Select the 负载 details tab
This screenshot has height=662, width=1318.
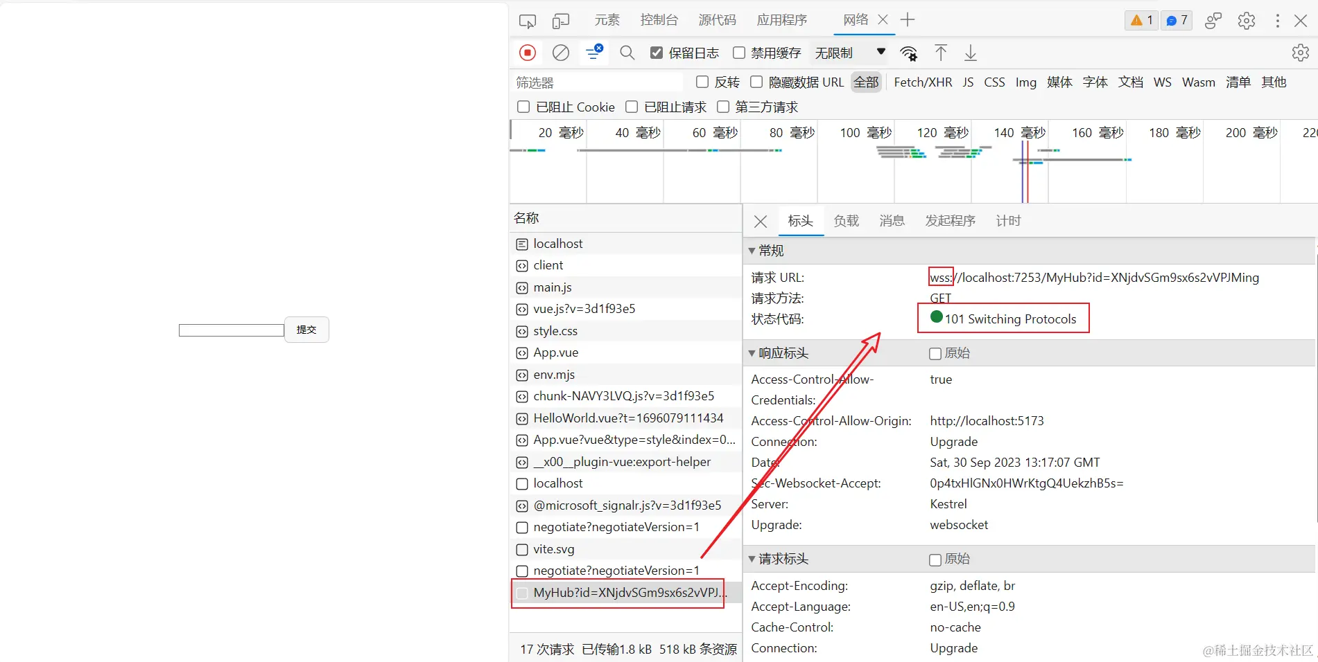(846, 221)
